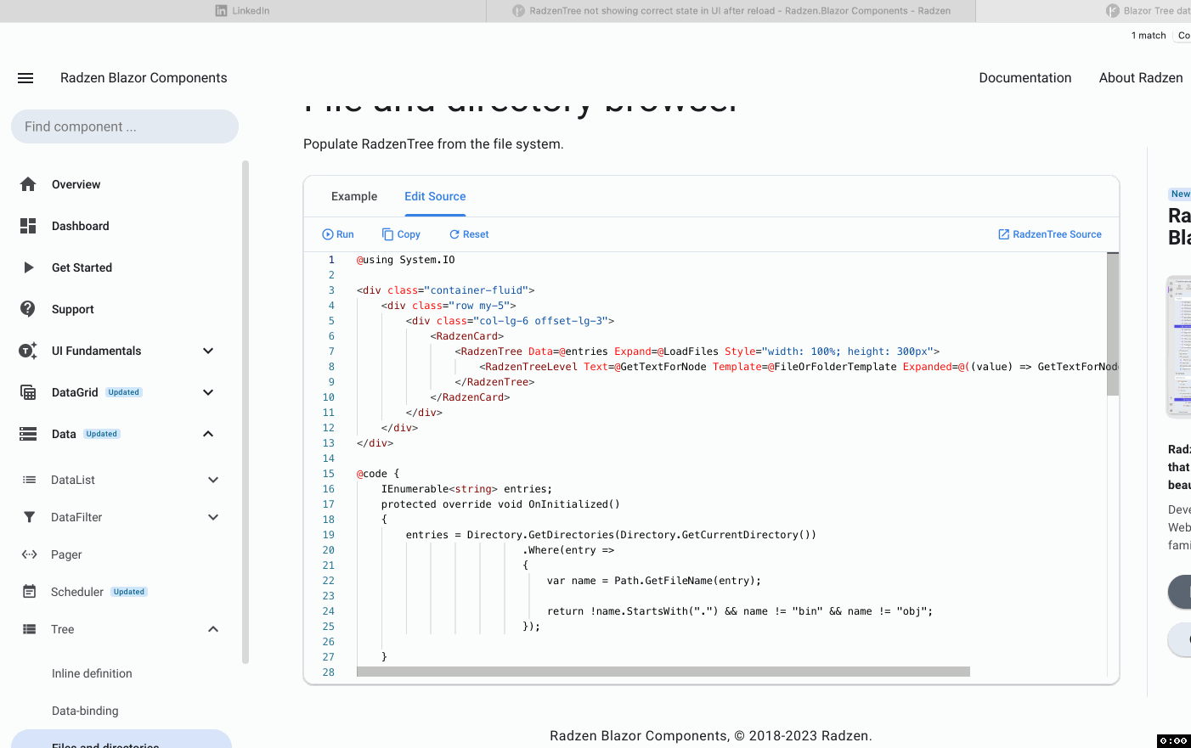The width and height of the screenshot is (1191, 748).
Task: Copy the source code
Action: coord(401,234)
